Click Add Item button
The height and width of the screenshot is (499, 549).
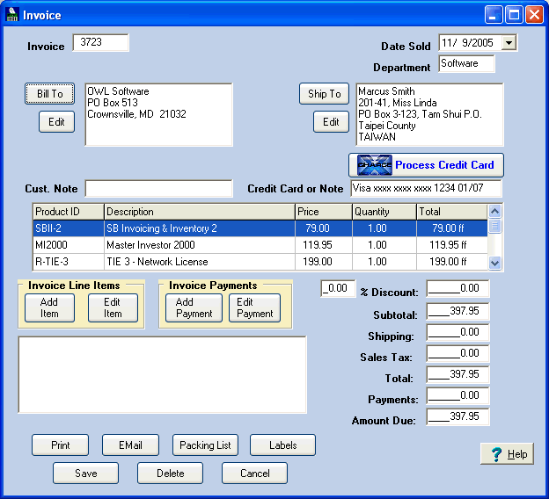point(49,307)
